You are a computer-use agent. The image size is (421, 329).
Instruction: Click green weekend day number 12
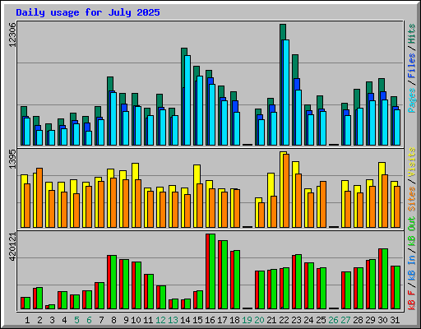point(160,320)
